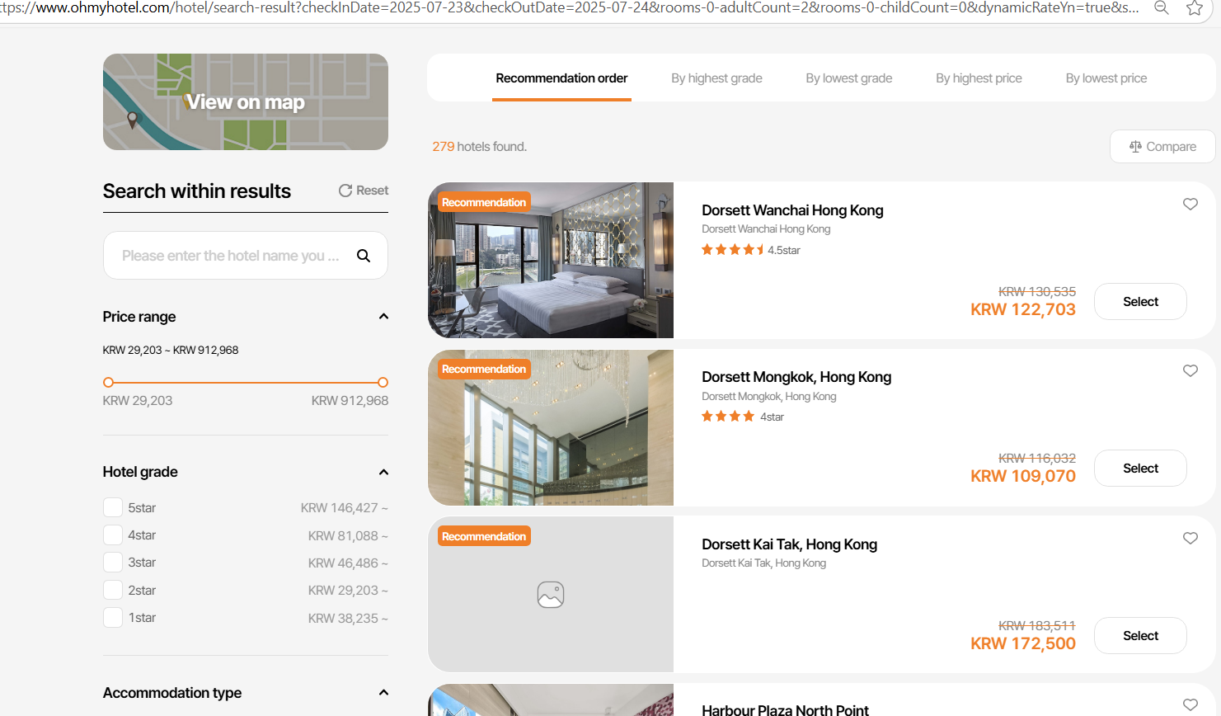Screen dimensions: 1221x716
Task: Click the browser address bar URL
Action: point(569,8)
